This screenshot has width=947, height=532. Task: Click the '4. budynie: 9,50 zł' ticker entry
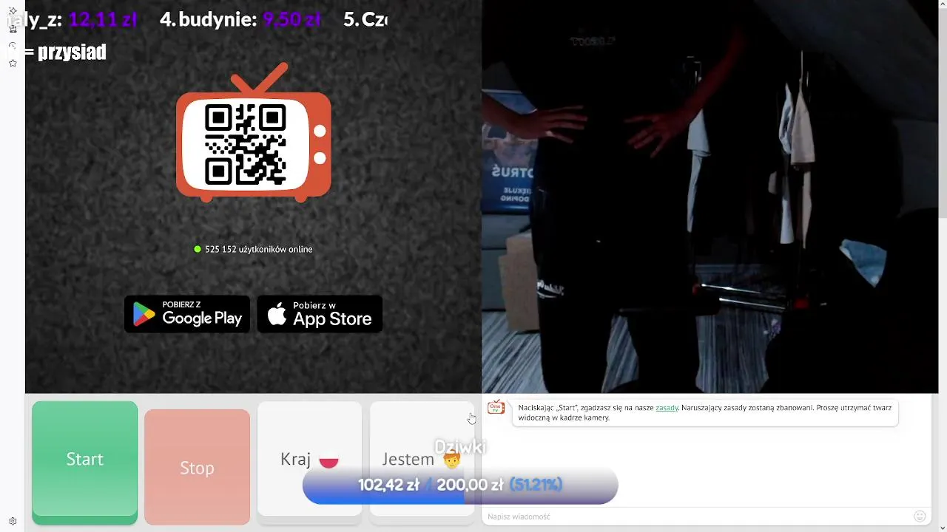240,19
